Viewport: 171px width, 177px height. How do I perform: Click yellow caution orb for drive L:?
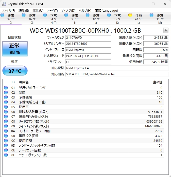tap(130, 15)
